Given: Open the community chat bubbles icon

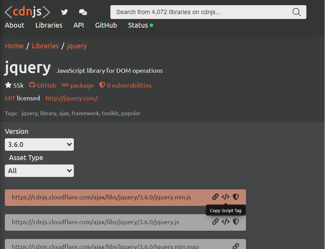Looking at the screenshot, I should [83, 12].
